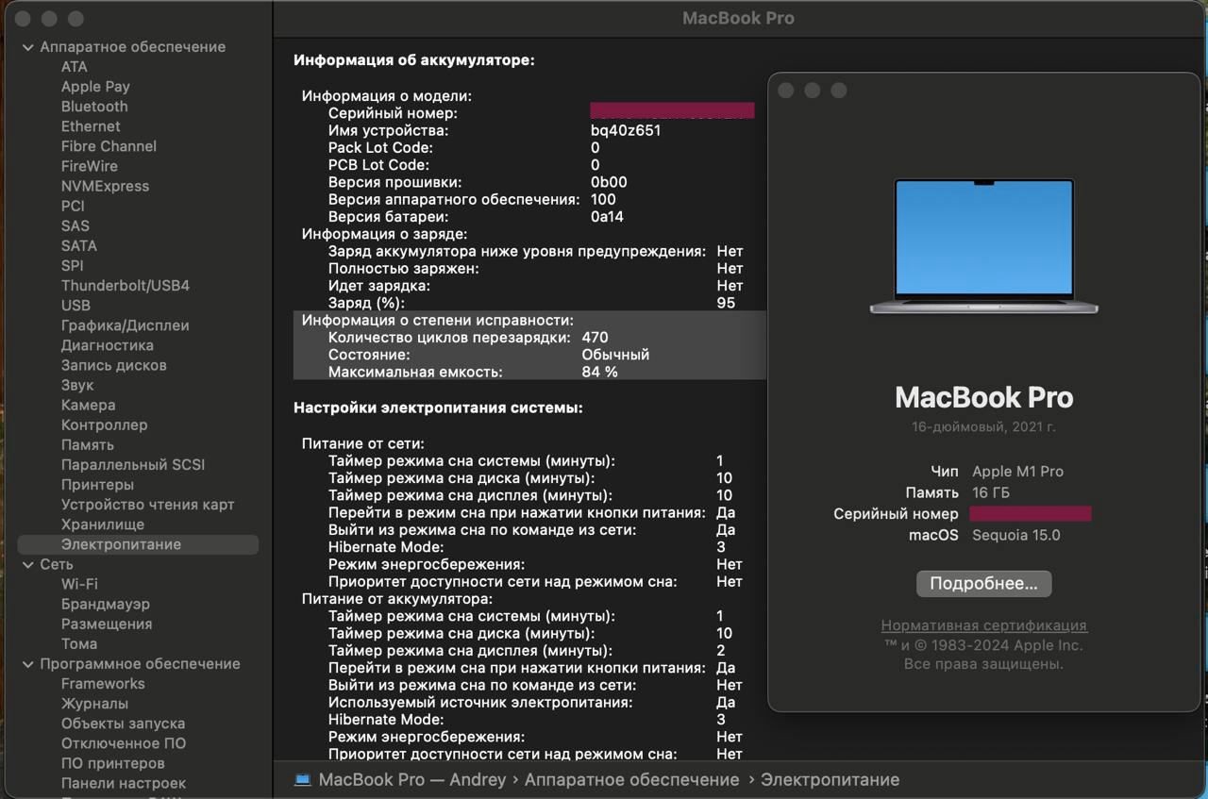Select Память in the hardware list
The height and width of the screenshot is (799, 1208).
(x=88, y=444)
